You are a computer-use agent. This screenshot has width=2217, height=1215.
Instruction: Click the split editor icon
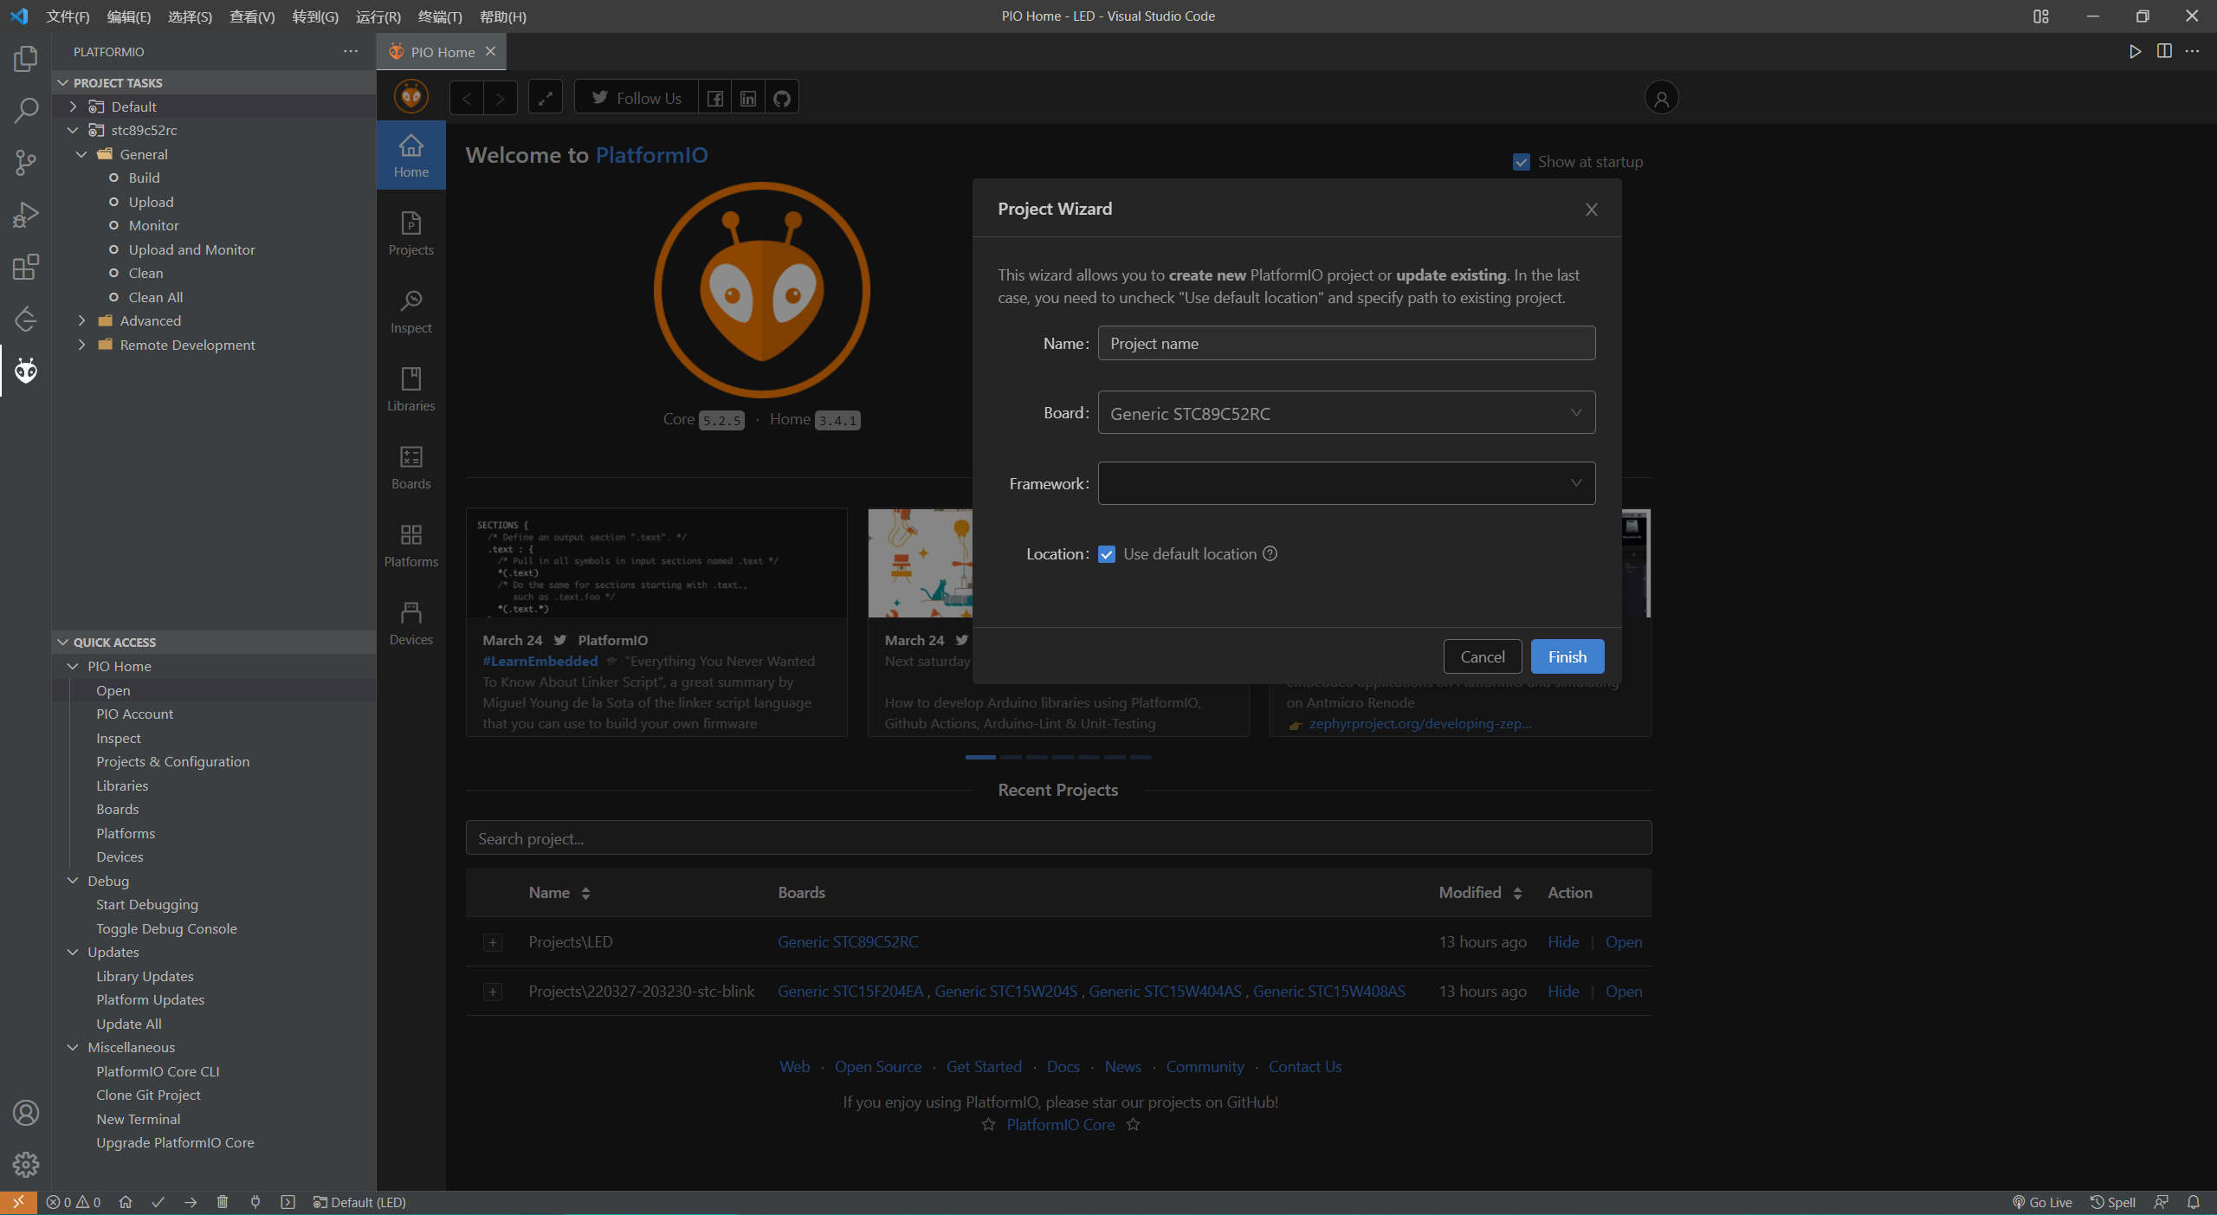[2164, 51]
